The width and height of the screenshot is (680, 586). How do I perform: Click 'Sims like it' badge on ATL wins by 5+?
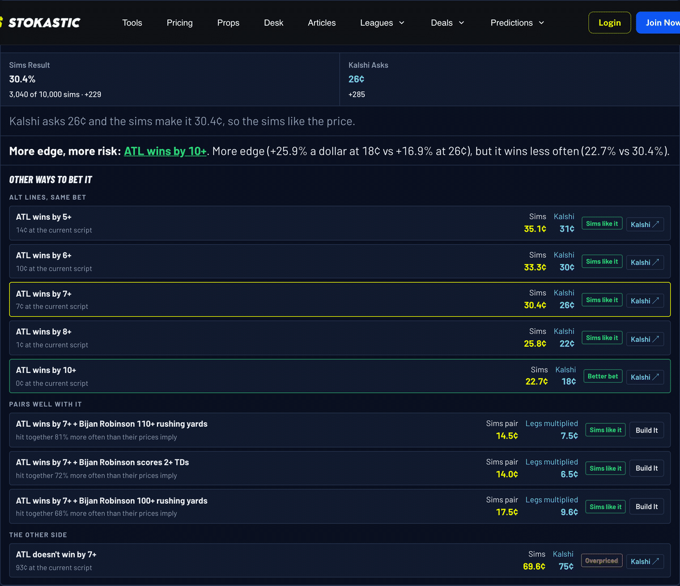(x=602, y=224)
